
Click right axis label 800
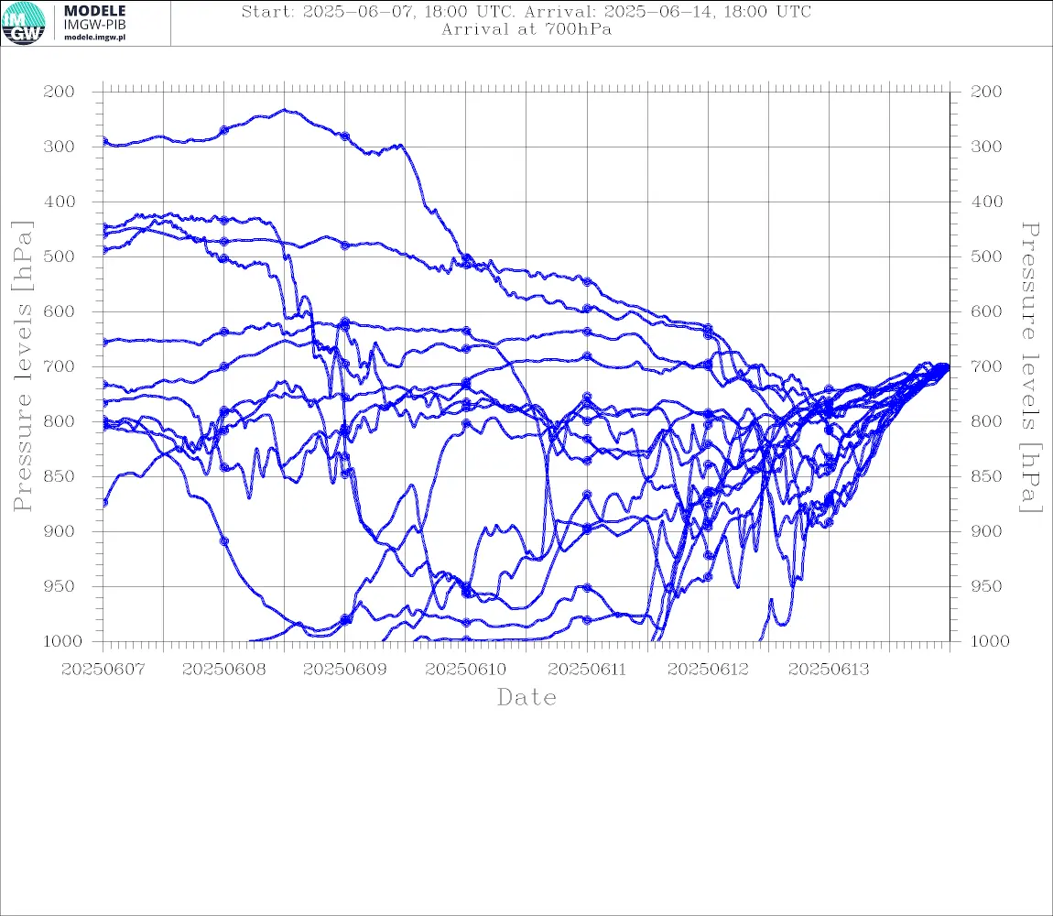pos(986,421)
